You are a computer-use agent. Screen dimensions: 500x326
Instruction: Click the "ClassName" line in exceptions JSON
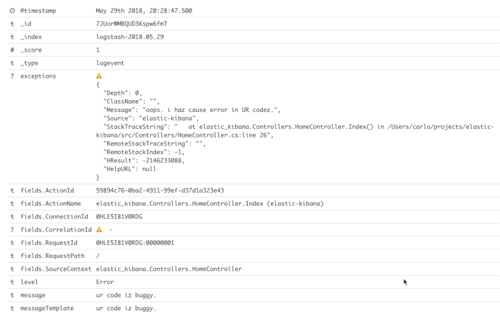click(x=131, y=102)
